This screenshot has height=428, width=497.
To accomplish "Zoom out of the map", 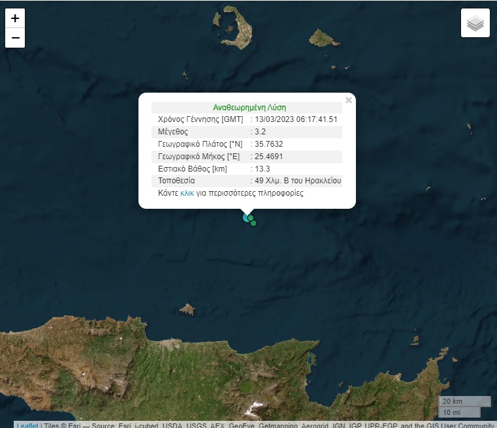I will (15, 38).
